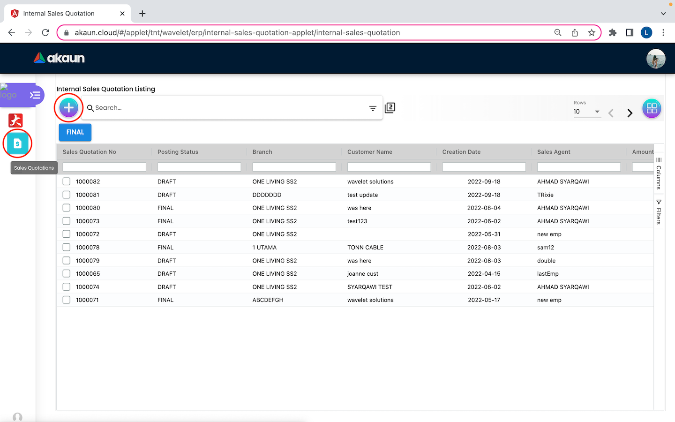Click the multi-page copy icon beside search
675x422 pixels.
click(390, 108)
